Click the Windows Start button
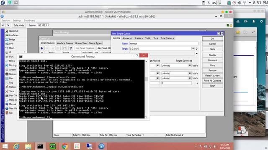268x150 pixels. click(x=5, y=146)
